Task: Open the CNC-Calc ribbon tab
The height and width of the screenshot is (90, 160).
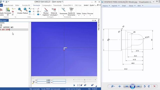Action: [x=78, y=5]
